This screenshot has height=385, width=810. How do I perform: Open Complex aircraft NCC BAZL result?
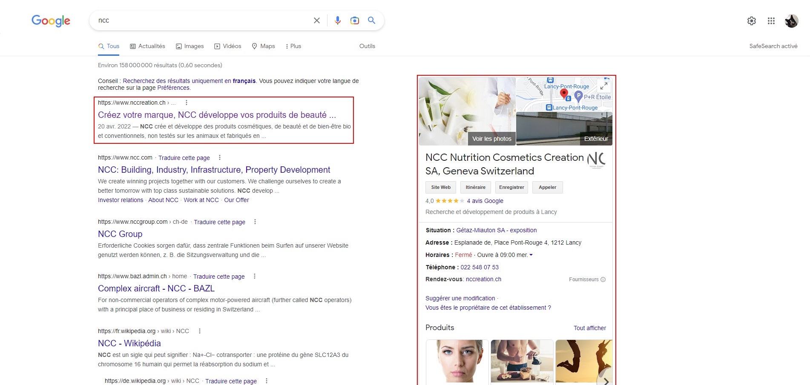click(x=156, y=288)
